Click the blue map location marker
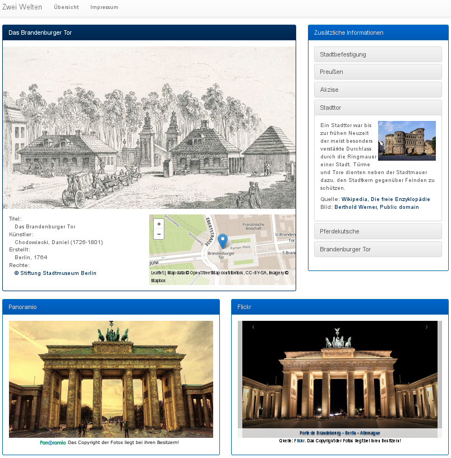 (x=222, y=241)
